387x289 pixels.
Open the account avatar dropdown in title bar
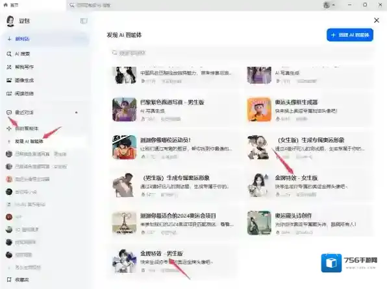[329, 5]
